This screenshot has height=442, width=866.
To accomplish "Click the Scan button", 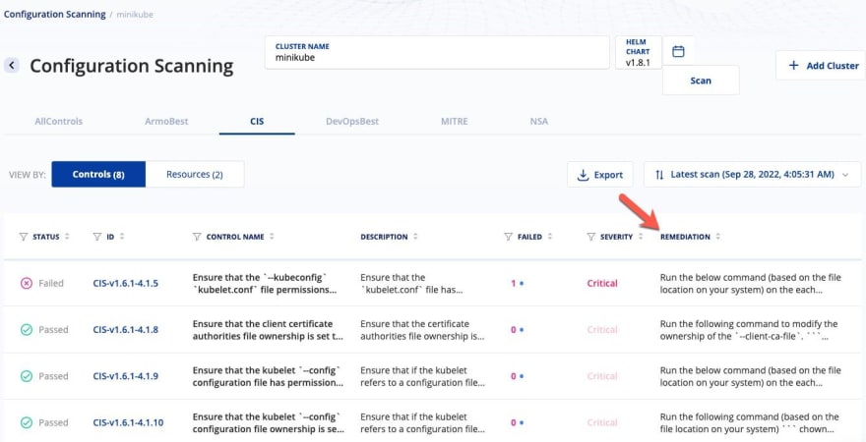I will (701, 81).
